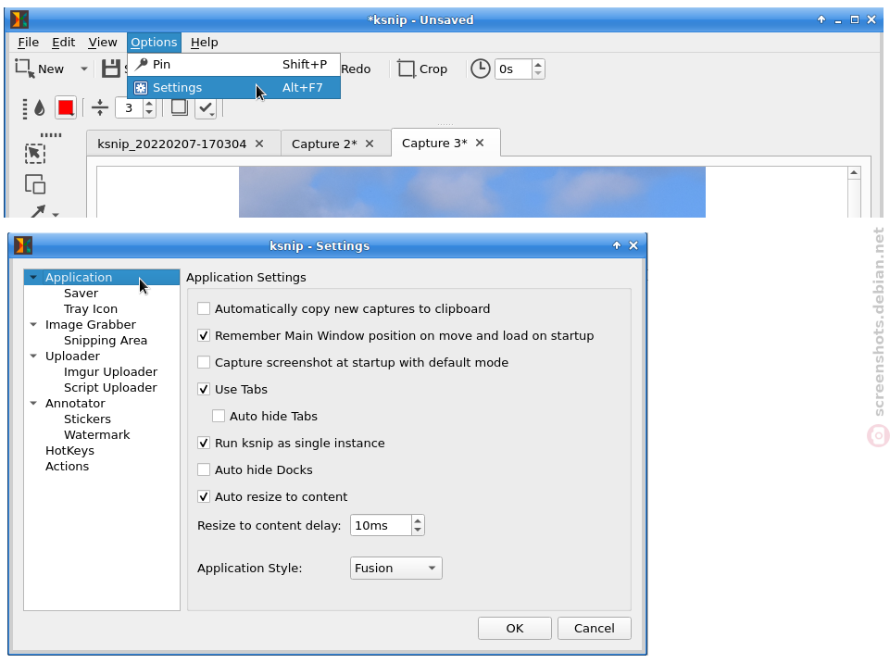890x663 pixels.
Task: Open Actions settings page
Action: tap(68, 467)
